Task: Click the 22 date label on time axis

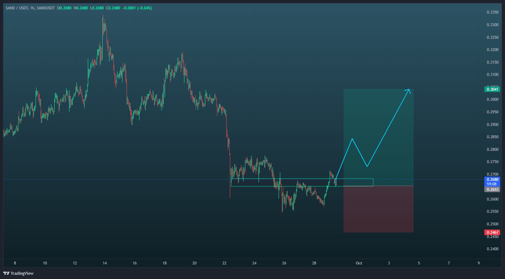Action: pos(224,263)
